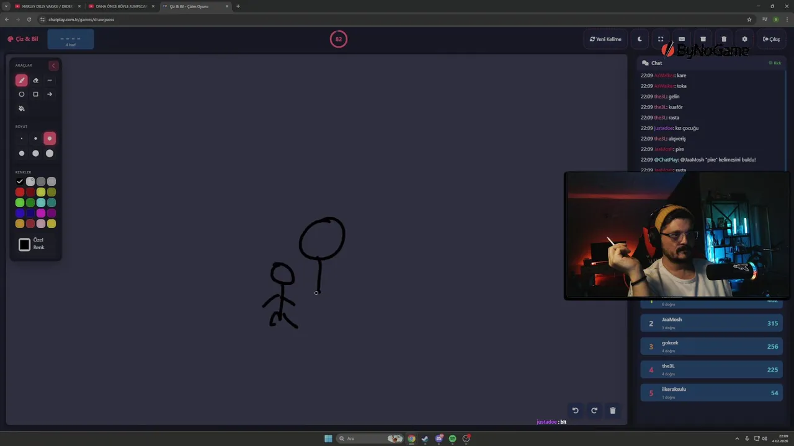Reload the page in the browser
The height and width of the screenshot is (446, 794).
(x=29, y=19)
